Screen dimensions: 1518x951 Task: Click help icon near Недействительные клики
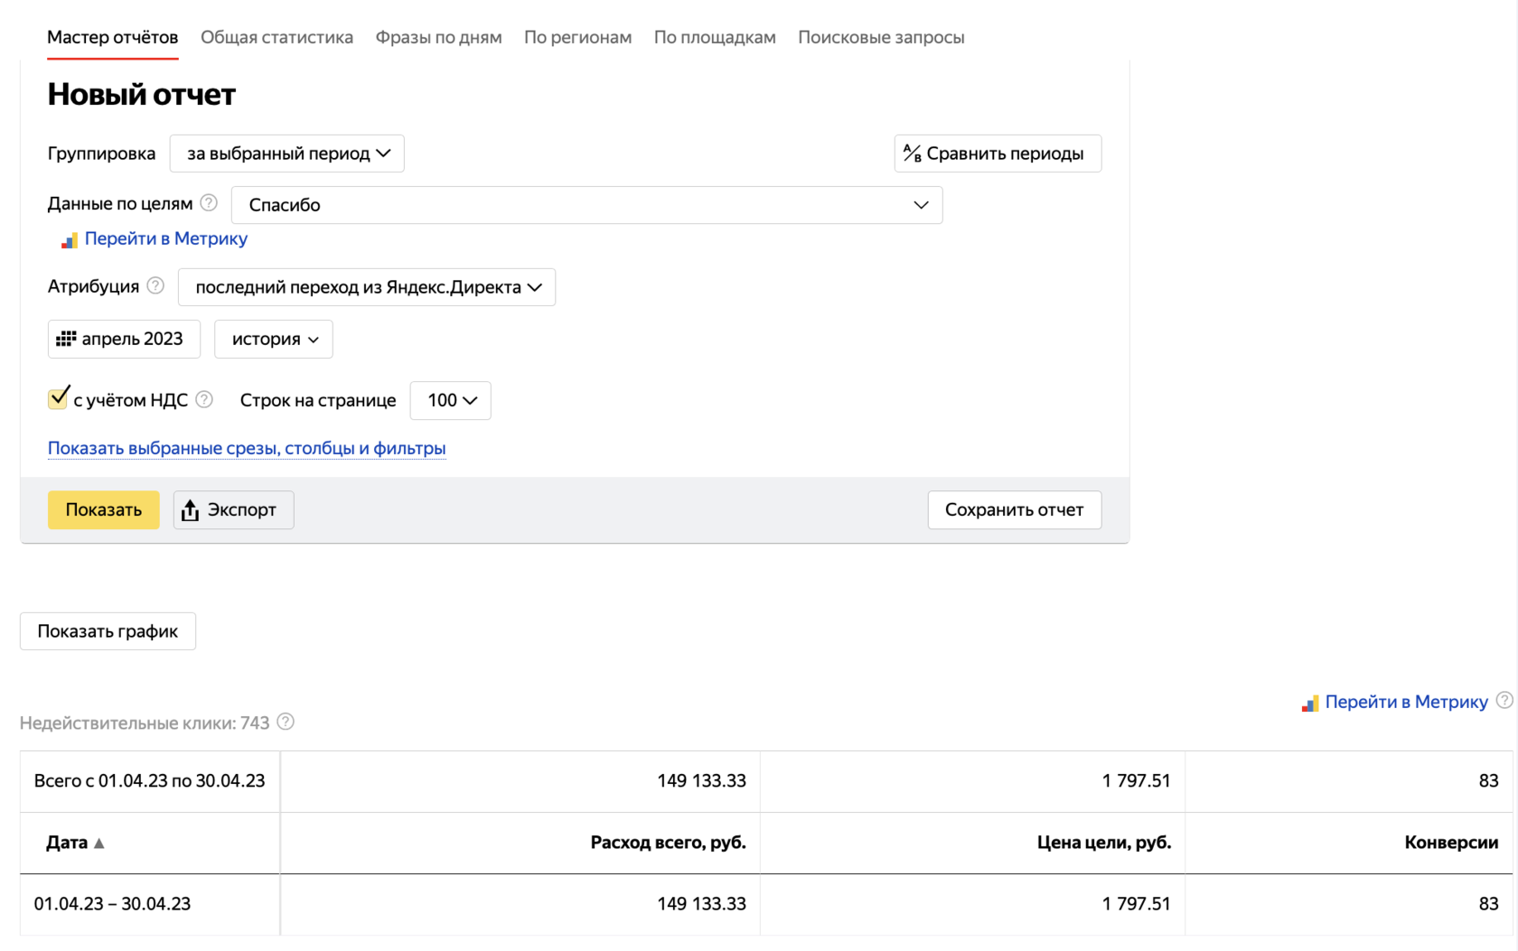(286, 722)
